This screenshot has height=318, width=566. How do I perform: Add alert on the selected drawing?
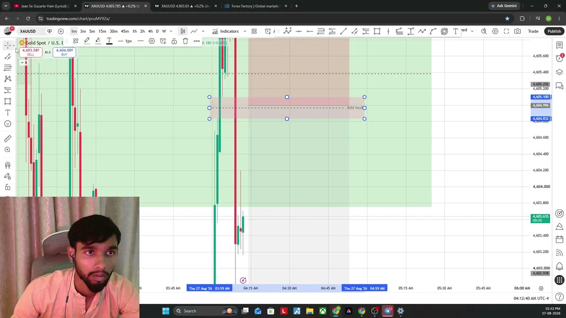point(163,41)
